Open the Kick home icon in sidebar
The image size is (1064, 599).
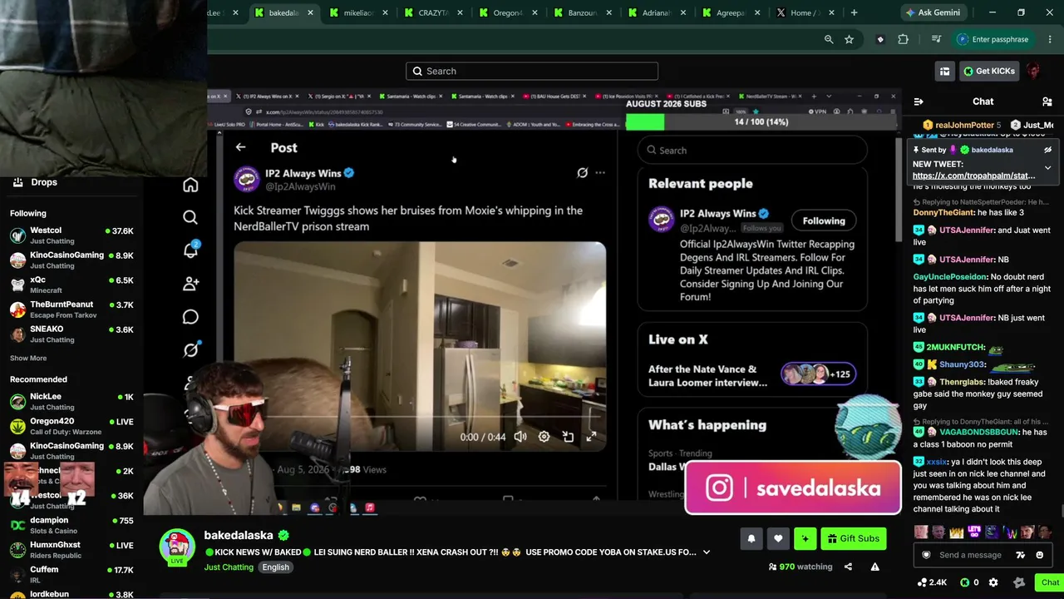click(190, 185)
